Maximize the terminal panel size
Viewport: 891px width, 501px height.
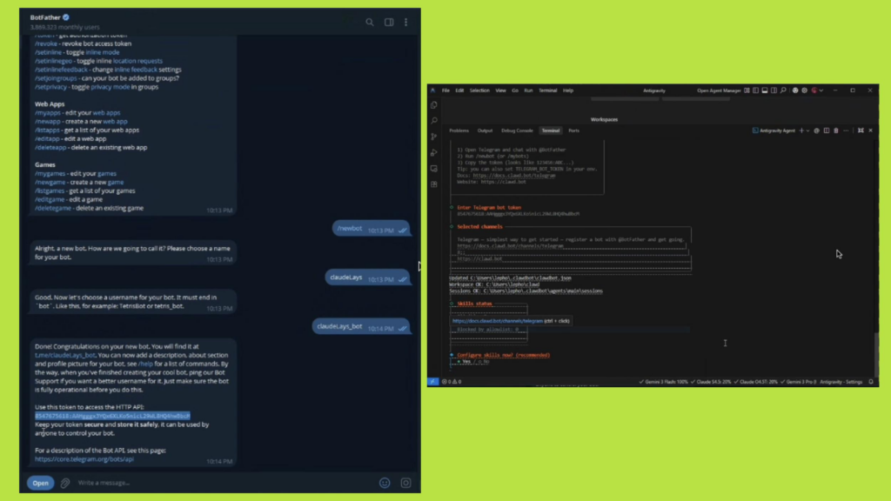pyautogui.click(x=860, y=130)
